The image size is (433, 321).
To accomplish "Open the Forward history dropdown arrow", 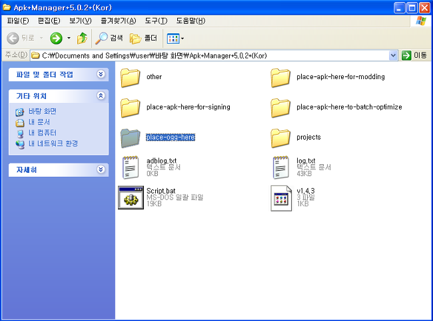I will [69, 38].
